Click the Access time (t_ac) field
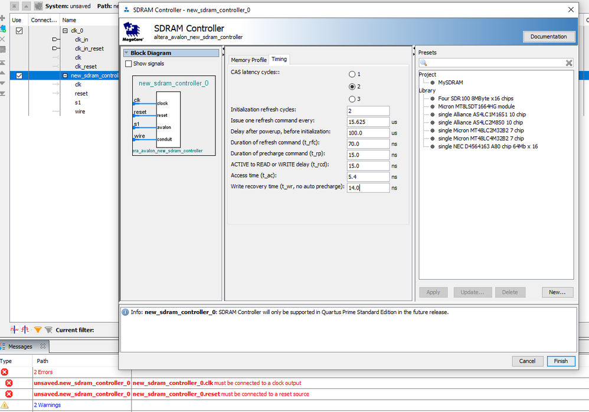589x412 pixels. [x=368, y=176]
